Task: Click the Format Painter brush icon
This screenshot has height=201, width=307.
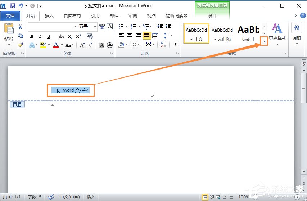Action: pyautogui.click(x=21, y=45)
